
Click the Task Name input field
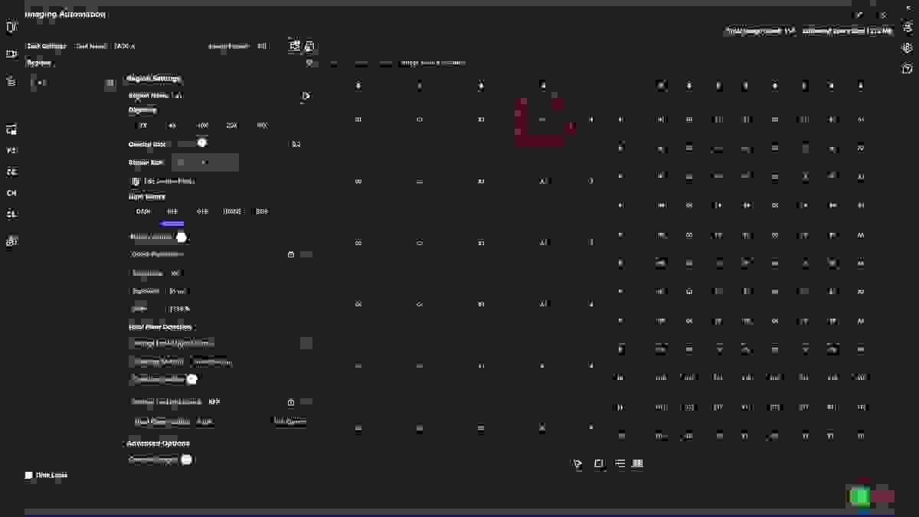click(x=124, y=46)
